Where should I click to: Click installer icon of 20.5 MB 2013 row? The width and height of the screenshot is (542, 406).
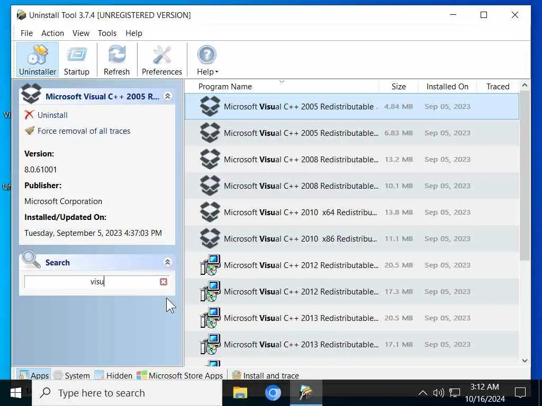point(210,318)
